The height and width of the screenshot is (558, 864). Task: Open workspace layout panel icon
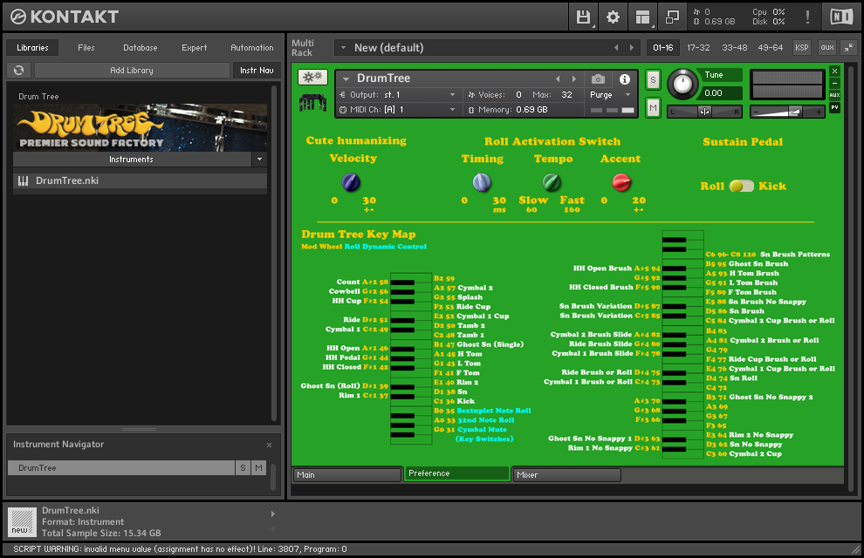642,17
